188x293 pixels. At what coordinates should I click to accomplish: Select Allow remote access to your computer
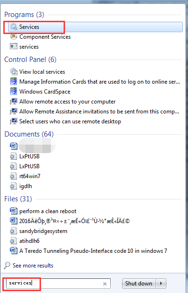click(67, 102)
